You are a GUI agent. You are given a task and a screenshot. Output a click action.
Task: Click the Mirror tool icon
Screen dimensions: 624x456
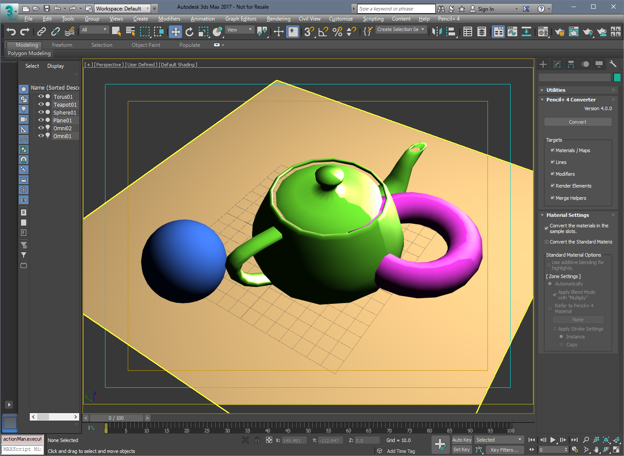436,31
